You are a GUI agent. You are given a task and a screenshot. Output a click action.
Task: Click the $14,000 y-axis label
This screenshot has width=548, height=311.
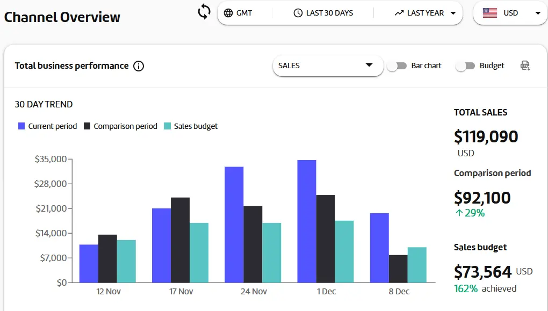[x=51, y=233]
